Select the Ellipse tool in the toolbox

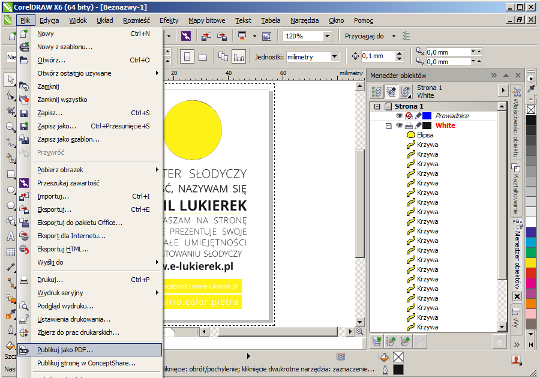pyautogui.click(x=11, y=190)
